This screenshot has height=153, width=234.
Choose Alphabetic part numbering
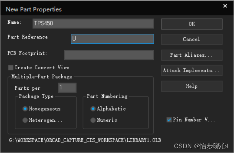point(93,109)
